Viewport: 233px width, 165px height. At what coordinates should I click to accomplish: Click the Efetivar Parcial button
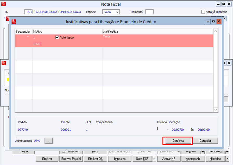(71, 159)
